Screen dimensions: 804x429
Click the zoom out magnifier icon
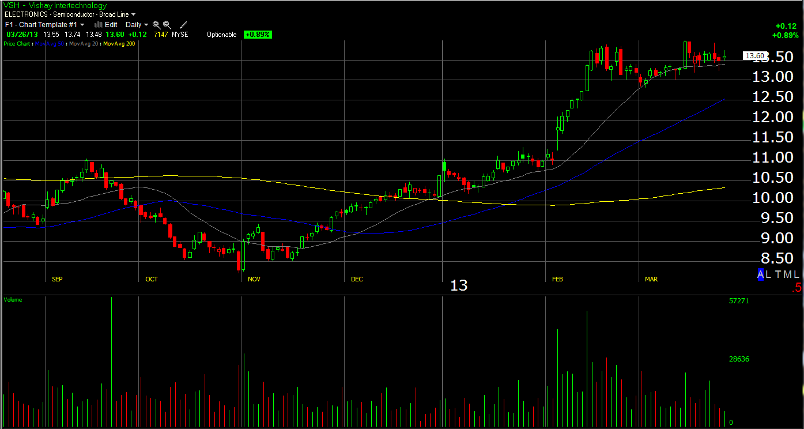pyautogui.click(x=167, y=25)
